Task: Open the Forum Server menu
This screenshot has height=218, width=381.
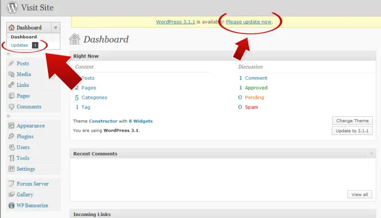Action: pos(33,183)
